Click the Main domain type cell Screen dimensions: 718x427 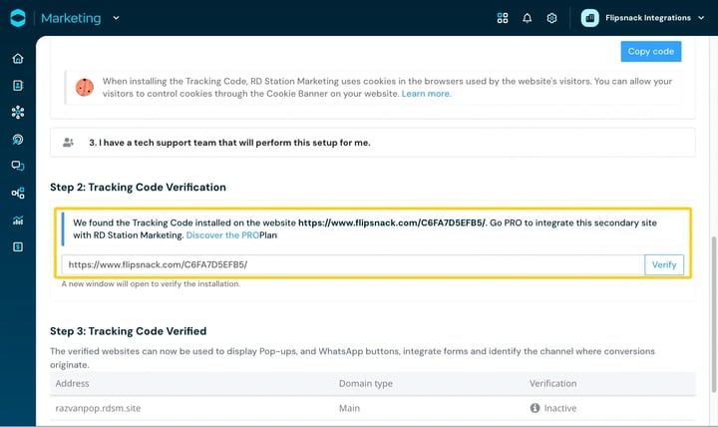coord(349,408)
